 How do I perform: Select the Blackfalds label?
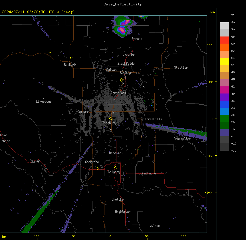(x=126, y=64)
